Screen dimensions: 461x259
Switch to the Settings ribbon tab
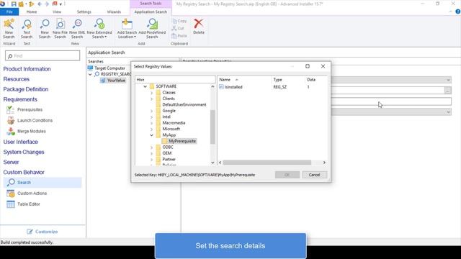[84, 12]
